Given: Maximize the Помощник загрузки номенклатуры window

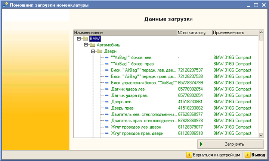Looking at the screenshot, I should (x=256, y=5).
